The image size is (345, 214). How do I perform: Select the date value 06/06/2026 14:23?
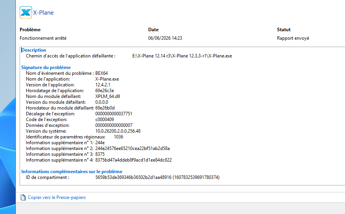click(165, 38)
